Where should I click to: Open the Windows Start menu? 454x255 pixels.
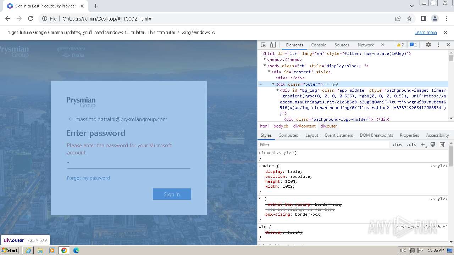pos(10,250)
